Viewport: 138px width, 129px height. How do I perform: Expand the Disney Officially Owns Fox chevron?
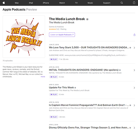pyautogui.click(x=134, y=128)
